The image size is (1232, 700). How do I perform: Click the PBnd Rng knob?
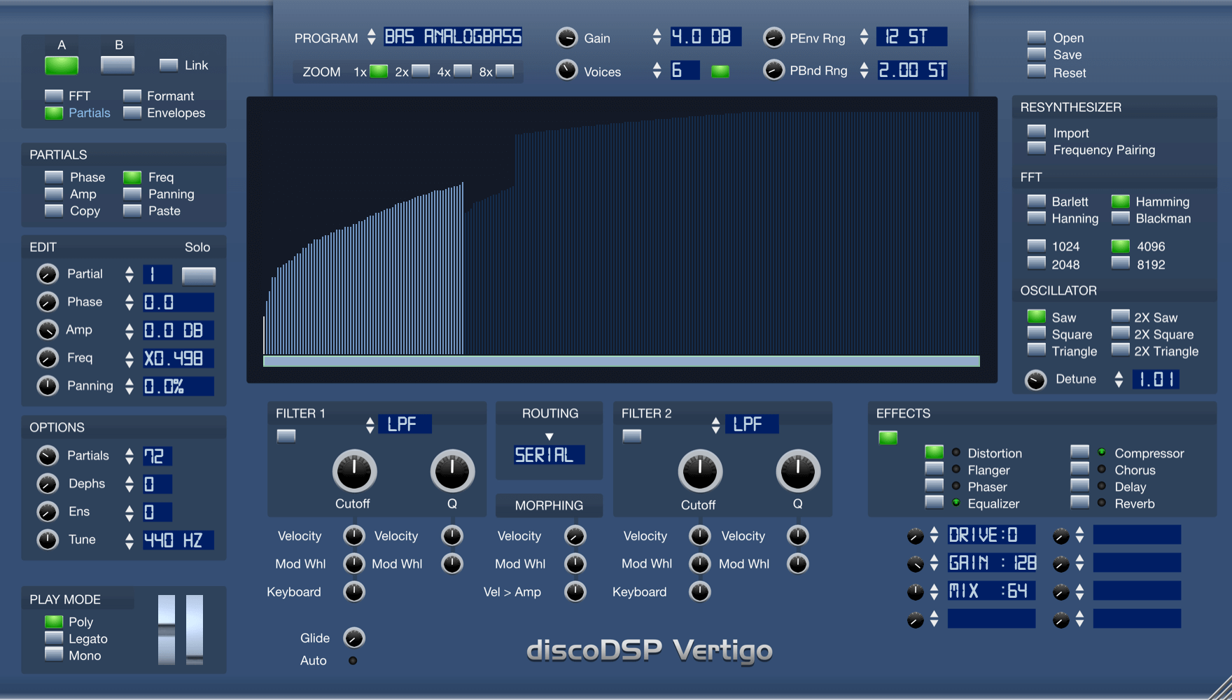pyautogui.click(x=773, y=70)
